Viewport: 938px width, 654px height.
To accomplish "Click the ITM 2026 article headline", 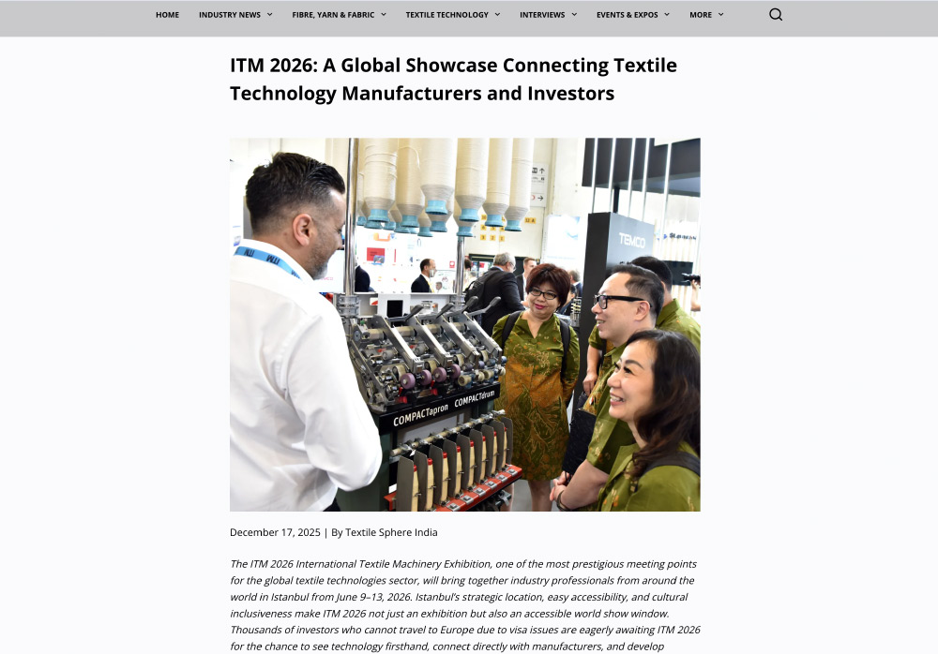I will point(453,79).
